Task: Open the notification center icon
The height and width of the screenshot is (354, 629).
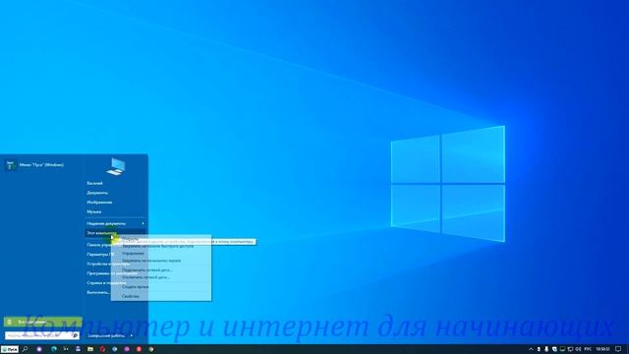Action: (x=618, y=349)
